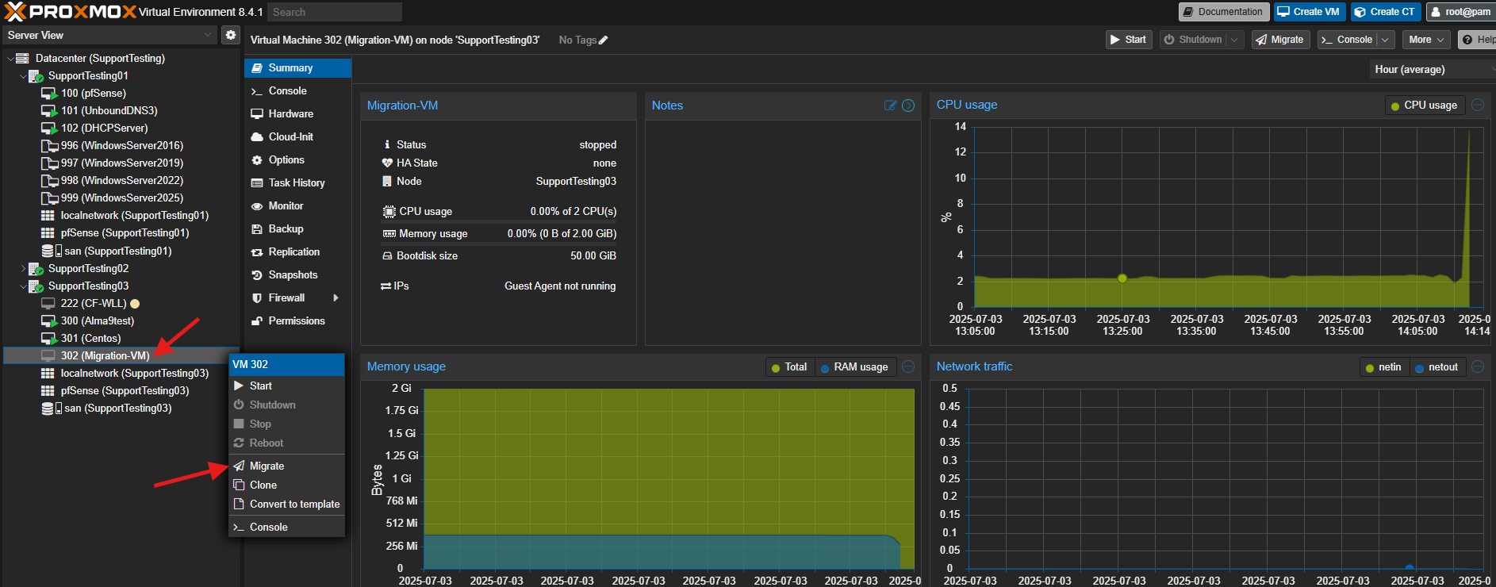Open the Cloud-Init tab
The image size is (1496, 587).
pos(297,137)
